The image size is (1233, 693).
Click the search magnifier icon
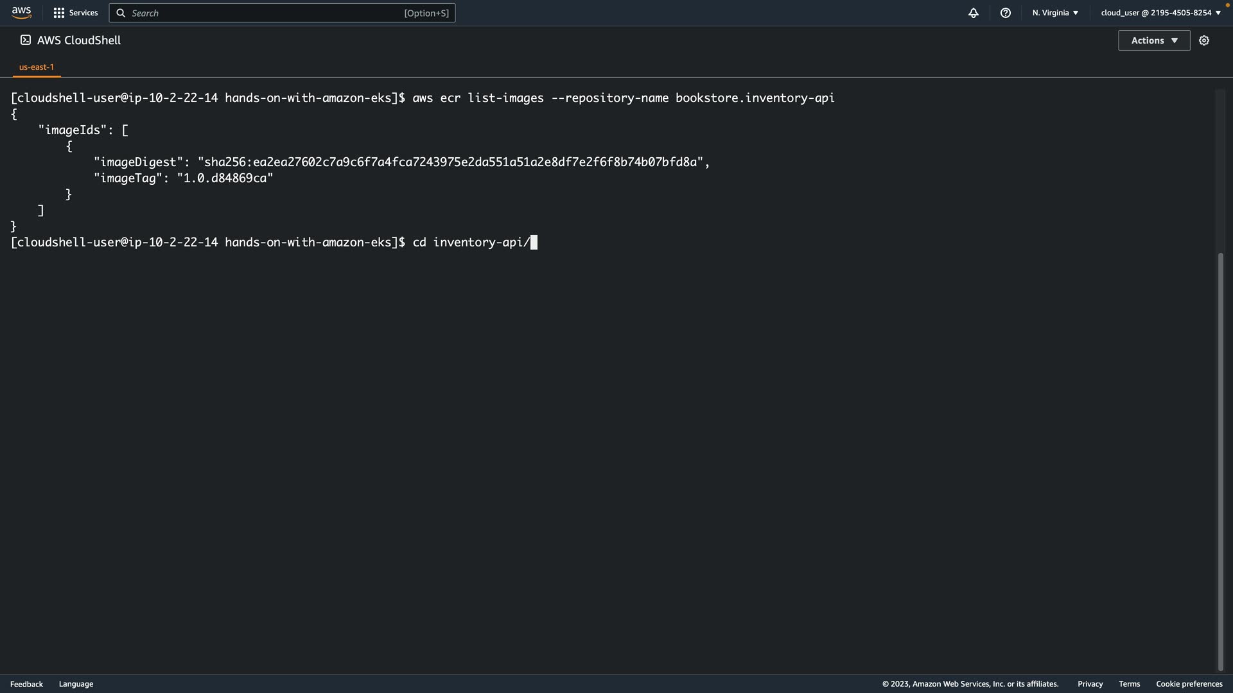[121, 13]
